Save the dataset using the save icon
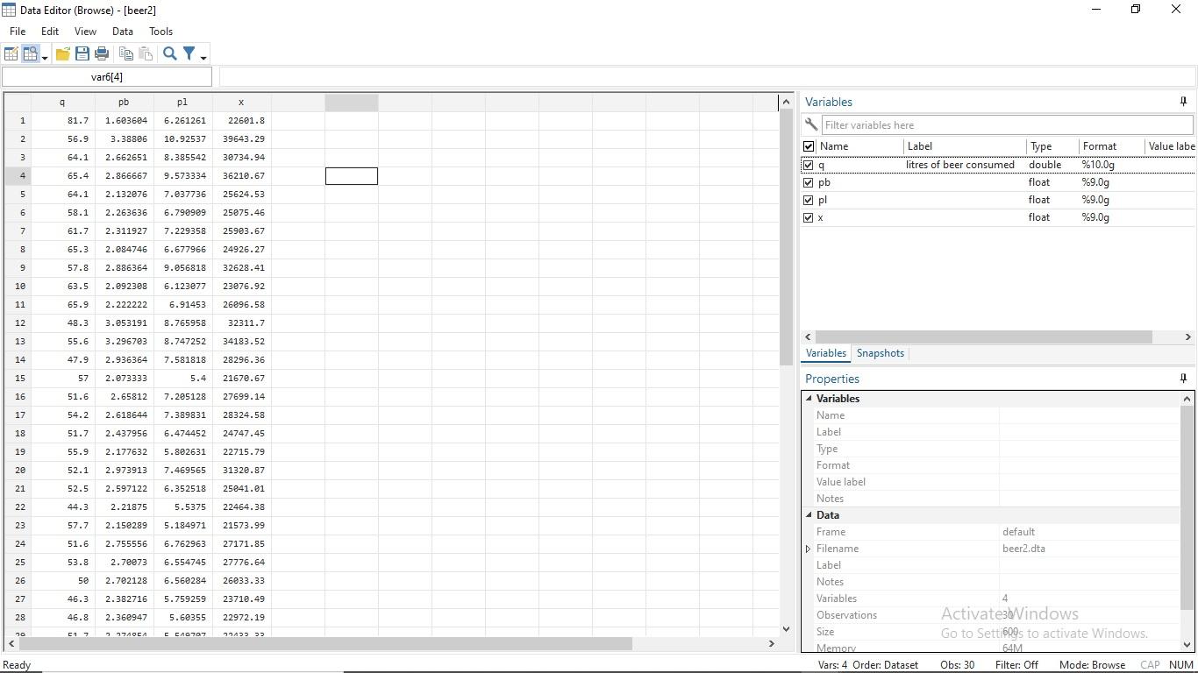 82,53
